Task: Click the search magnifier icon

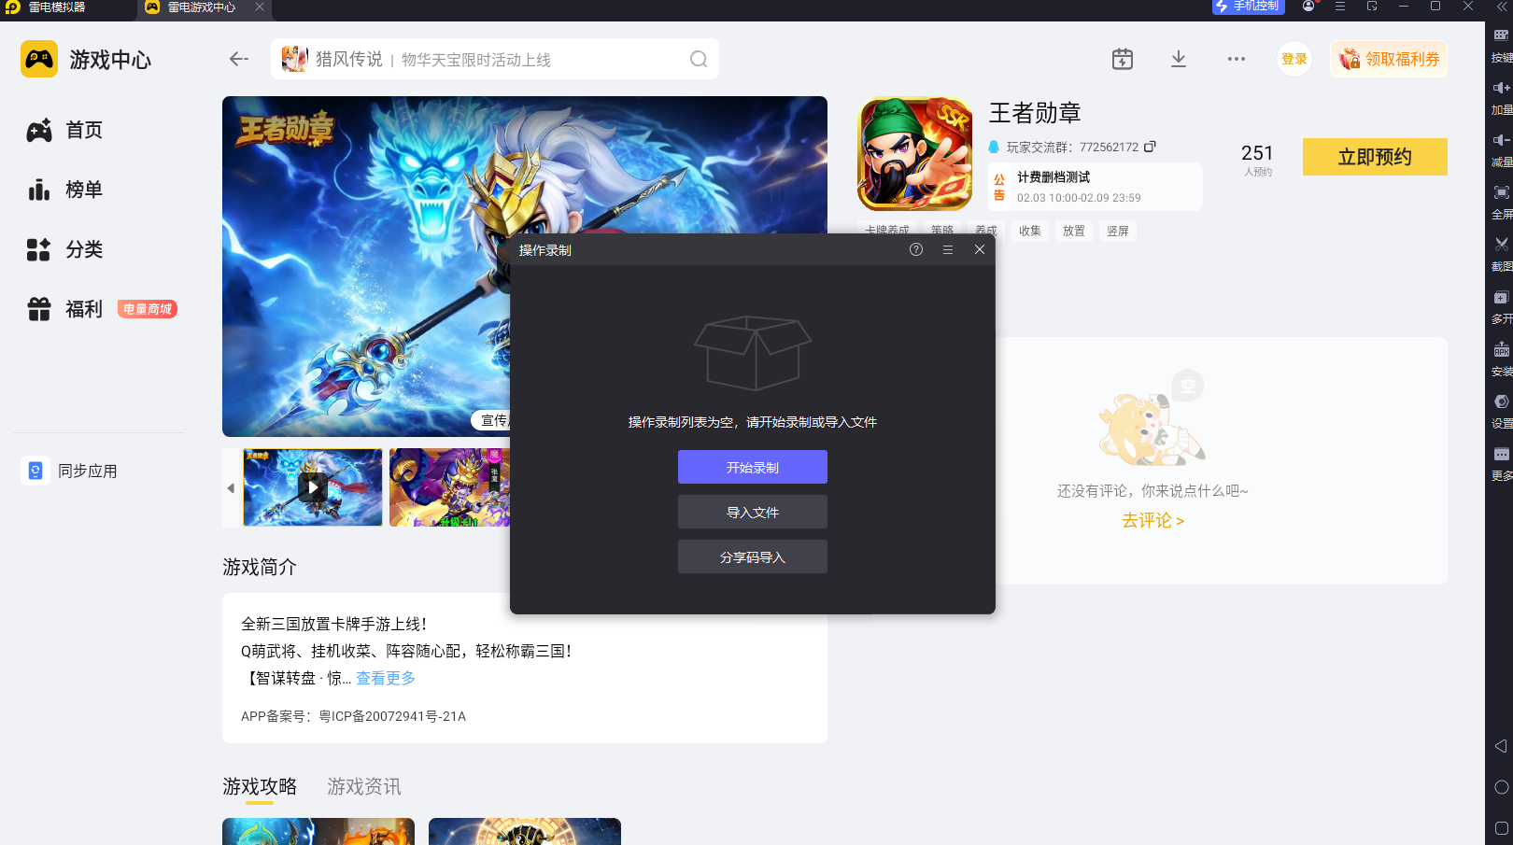Action: 699,59
